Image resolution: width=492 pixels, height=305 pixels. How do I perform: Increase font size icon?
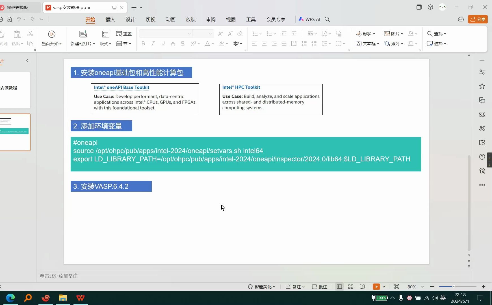(x=221, y=34)
